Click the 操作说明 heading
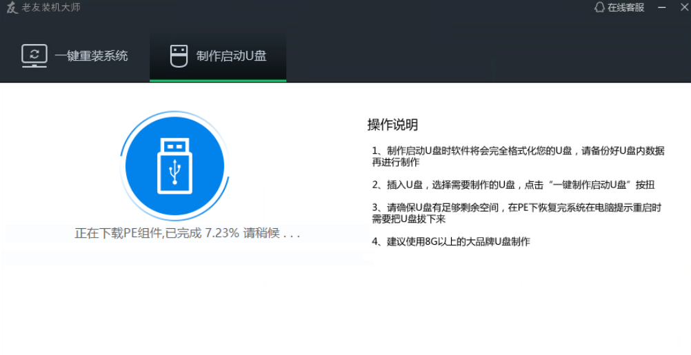This screenshot has width=691, height=355. tap(392, 125)
